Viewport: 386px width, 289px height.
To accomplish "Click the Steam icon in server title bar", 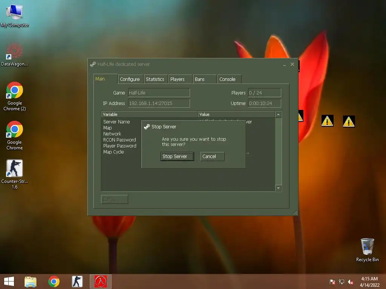I will pos(93,64).
